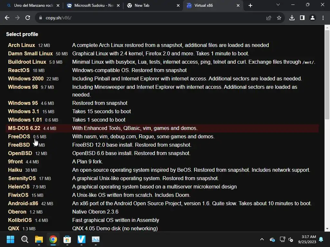This screenshot has height=247, width=330.
Task: Open the clock showing 3:17 AM
Action: [307, 239]
